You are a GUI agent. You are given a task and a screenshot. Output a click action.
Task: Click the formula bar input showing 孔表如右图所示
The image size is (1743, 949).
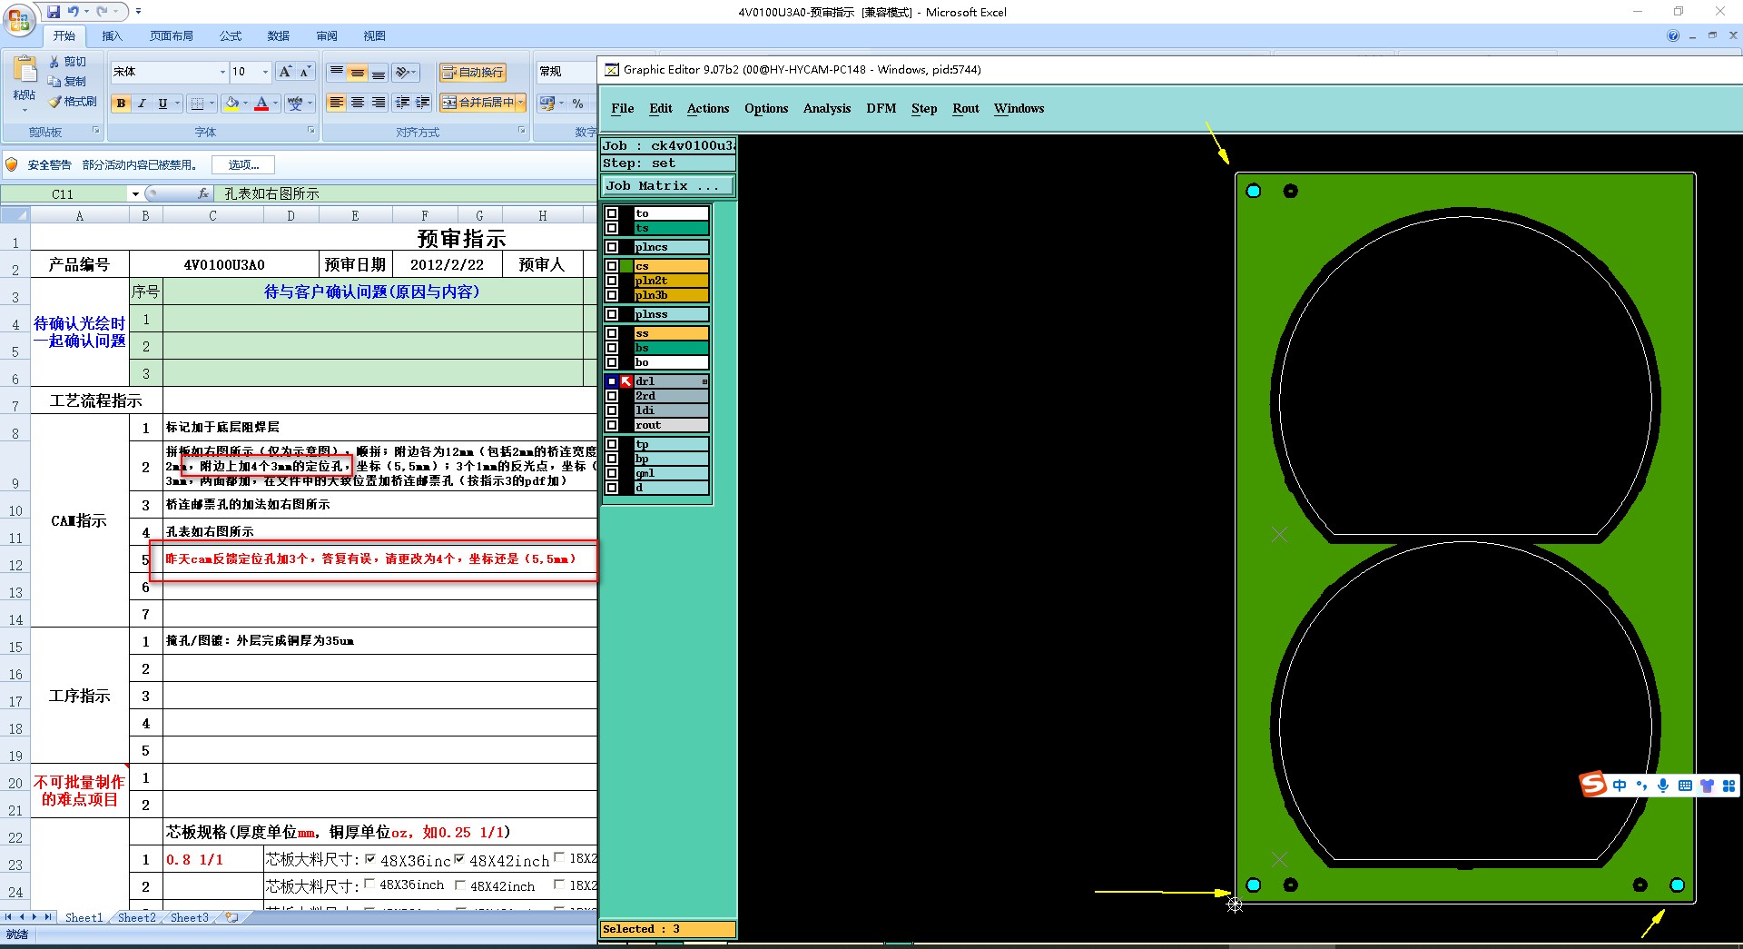[x=407, y=193]
